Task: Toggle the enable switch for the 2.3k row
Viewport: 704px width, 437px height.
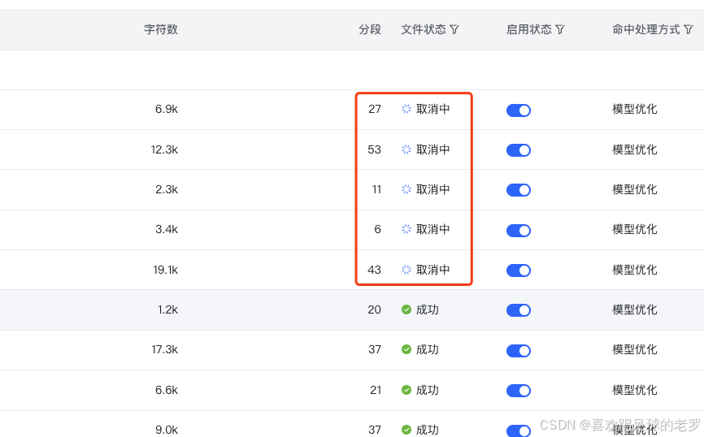Action: click(519, 190)
